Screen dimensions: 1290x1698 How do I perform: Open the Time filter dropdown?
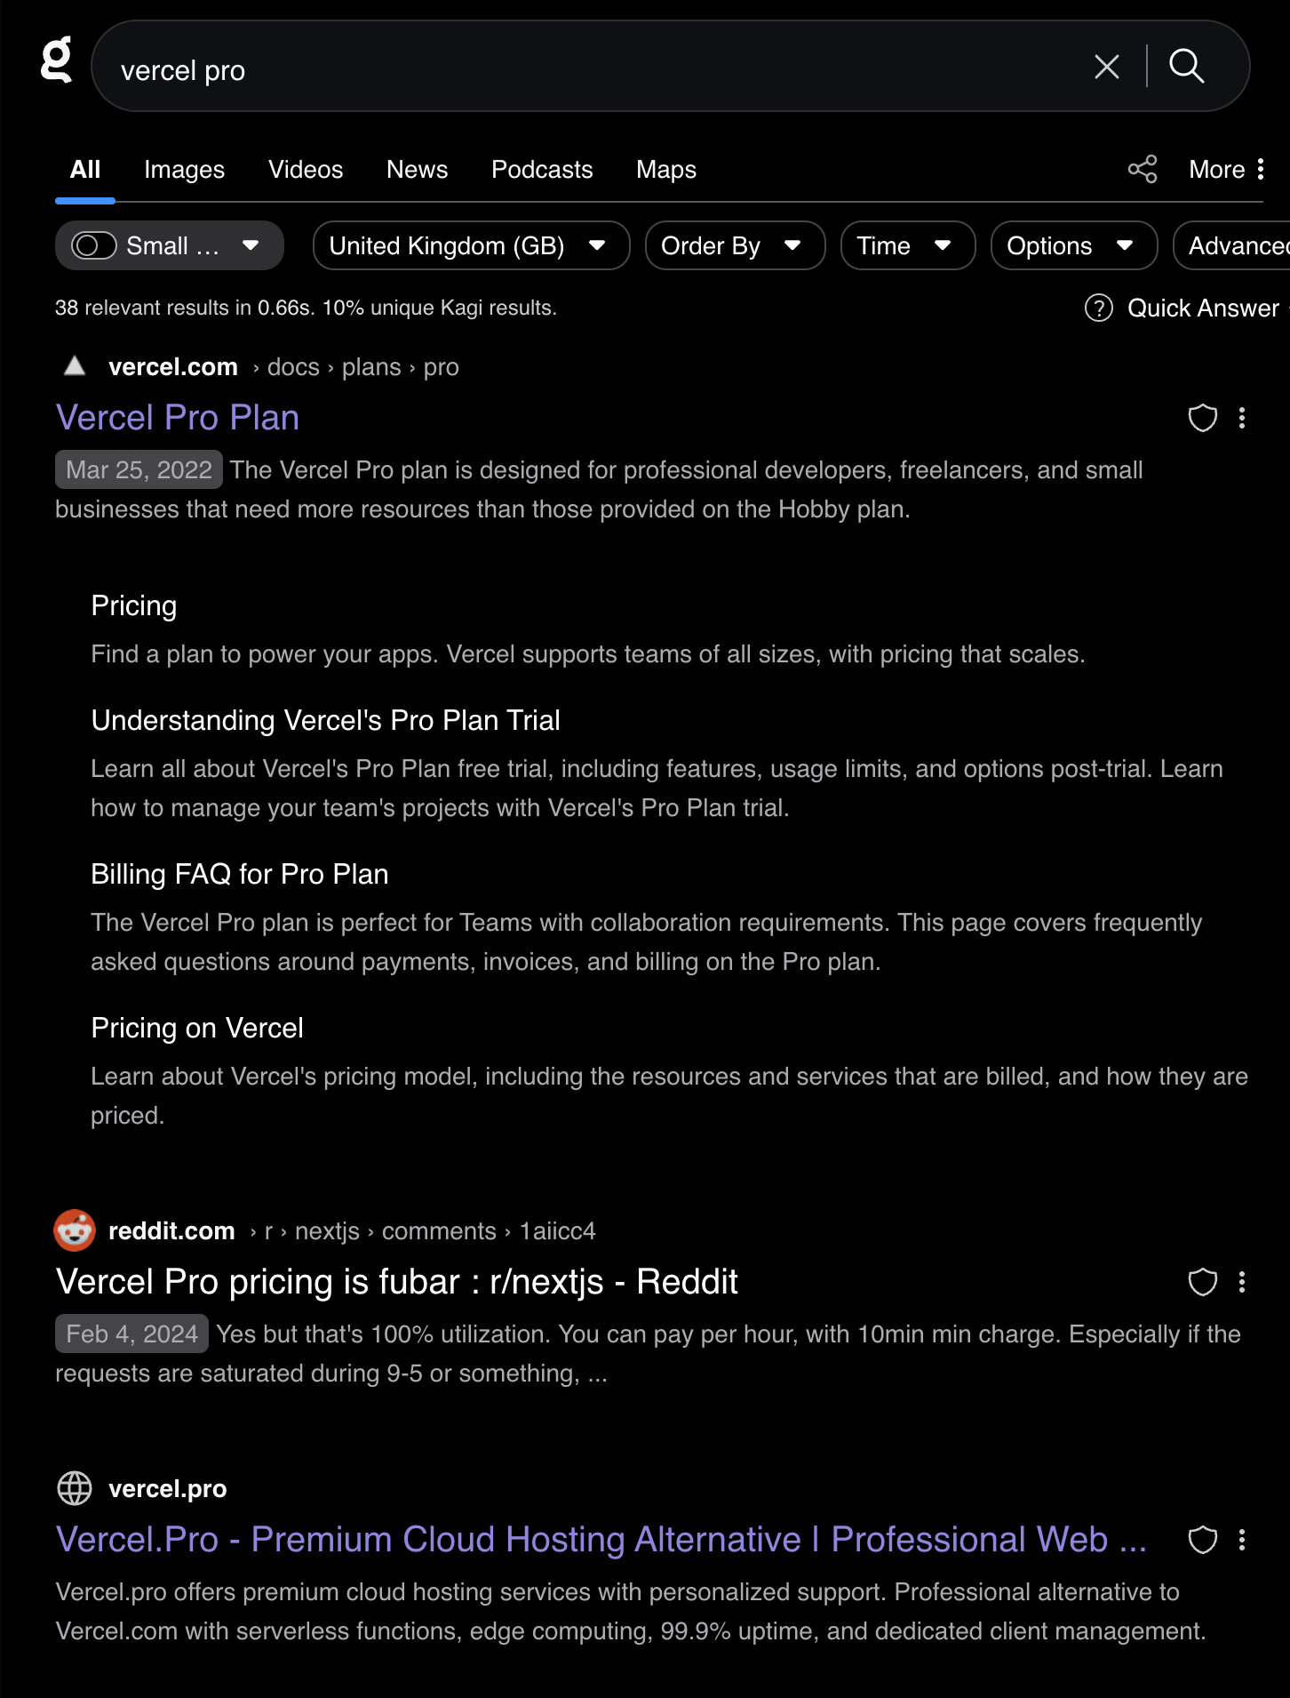[x=906, y=245]
